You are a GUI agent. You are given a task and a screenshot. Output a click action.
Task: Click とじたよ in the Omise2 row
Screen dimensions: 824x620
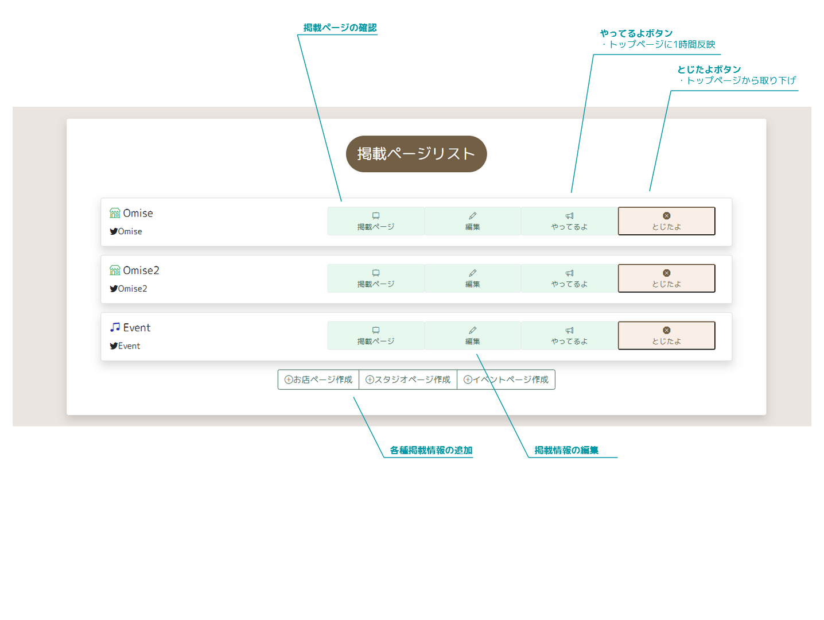click(x=667, y=278)
